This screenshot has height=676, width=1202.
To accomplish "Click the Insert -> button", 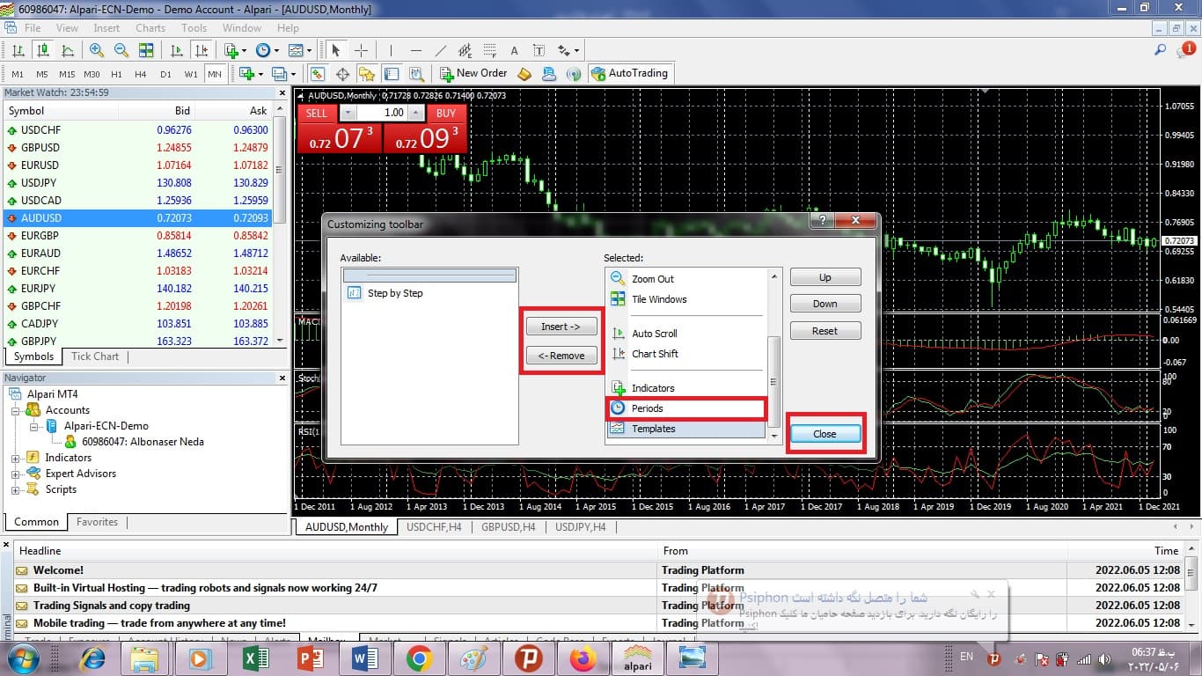I will point(561,327).
